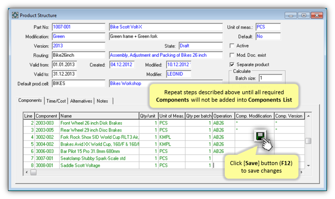This screenshot has width=335, height=199.
Task: Click component code 3002-002
Action: point(45,137)
